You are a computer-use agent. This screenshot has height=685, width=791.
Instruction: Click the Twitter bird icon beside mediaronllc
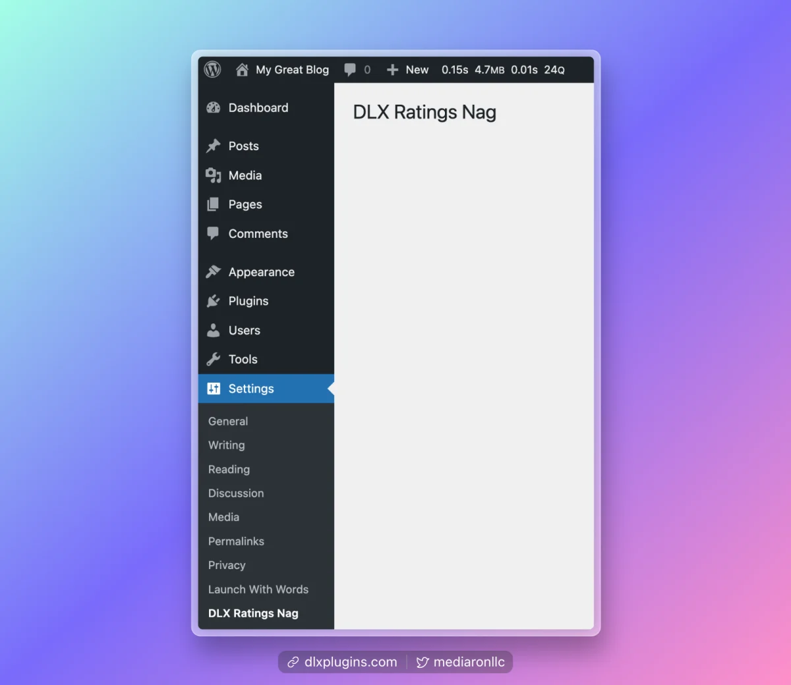pos(423,663)
